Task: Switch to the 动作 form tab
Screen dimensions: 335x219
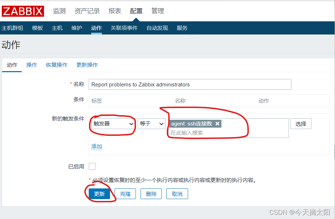Action: click(12, 65)
